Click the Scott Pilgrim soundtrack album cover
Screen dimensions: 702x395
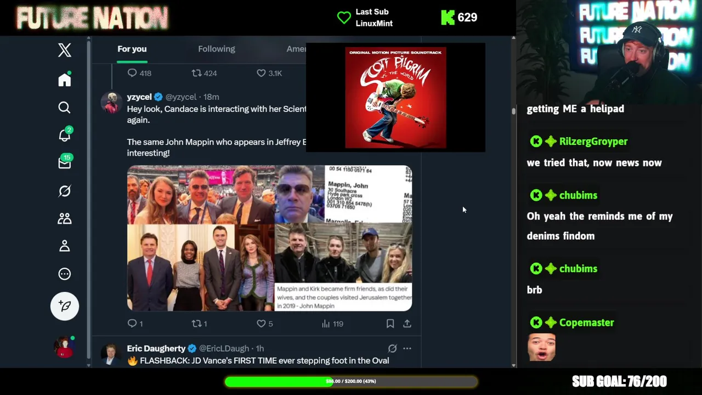pos(395,98)
